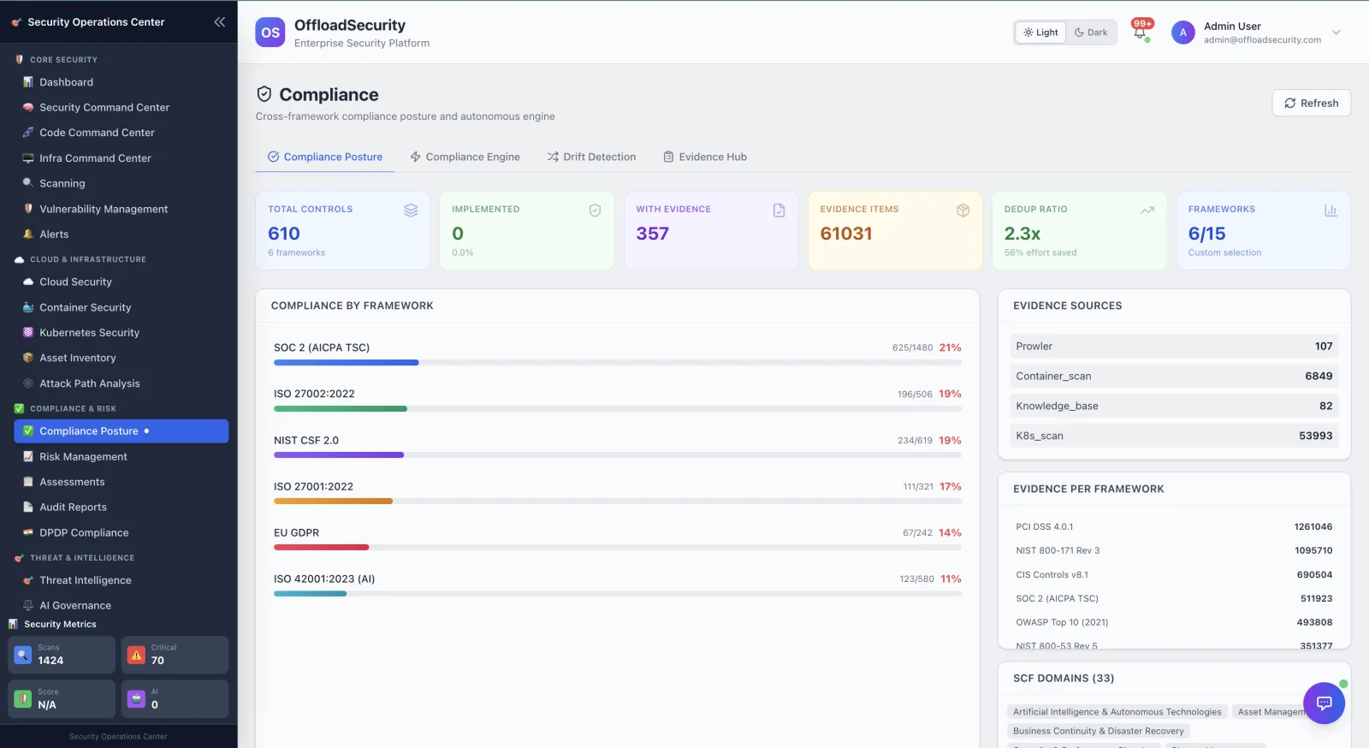Click the AI robot metric icon

[136, 699]
